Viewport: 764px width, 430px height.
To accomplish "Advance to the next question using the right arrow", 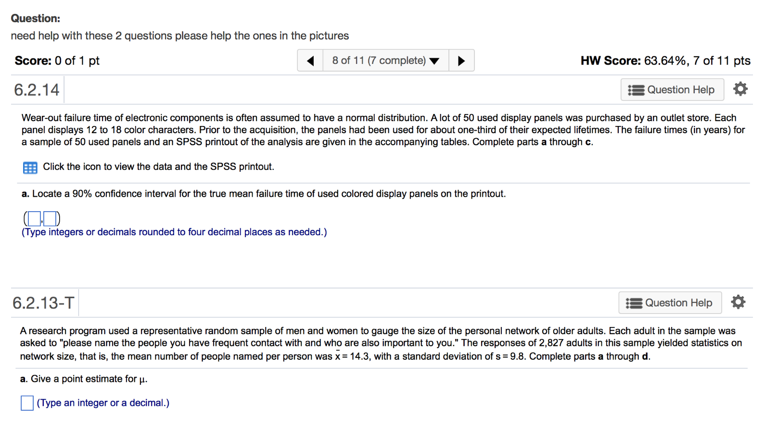I will tap(461, 60).
